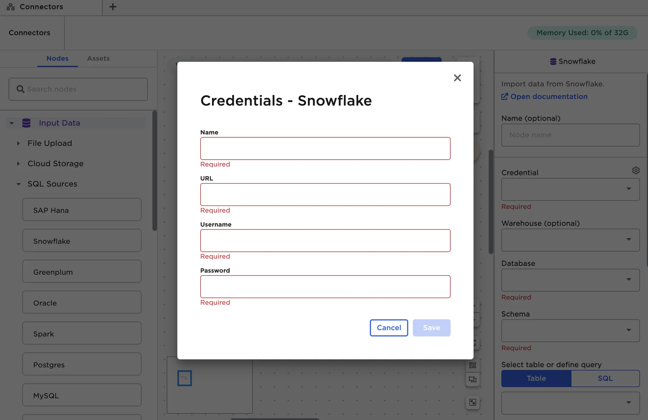The height and width of the screenshot is (420, 648).
Task: Expand the Cloud Storage category
Action: pos(18,164)
